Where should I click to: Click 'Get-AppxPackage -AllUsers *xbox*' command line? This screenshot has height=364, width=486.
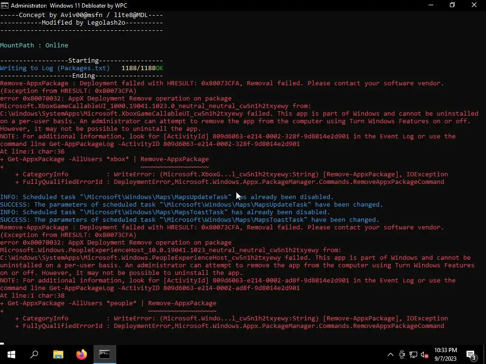coord(104,159)
